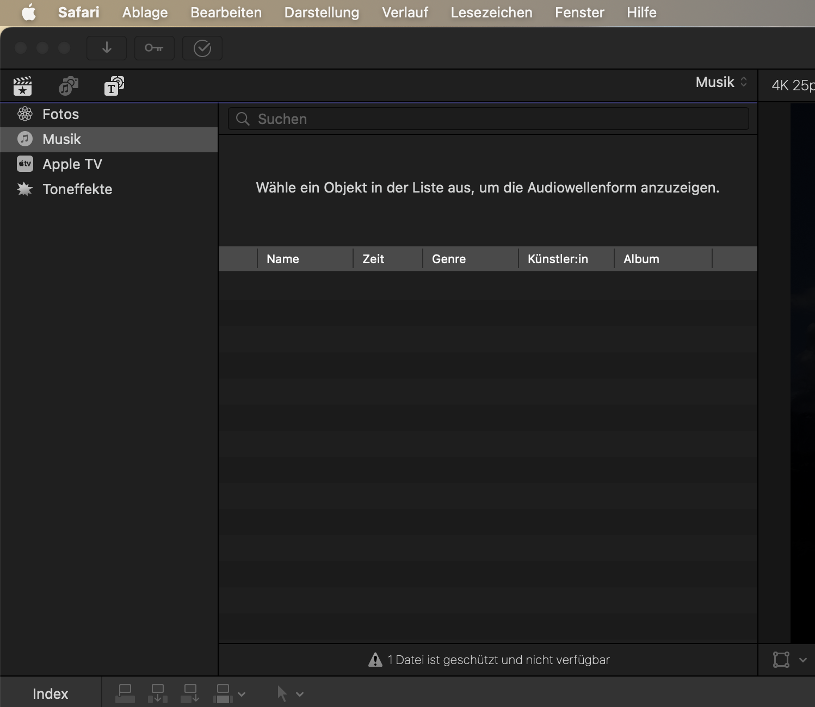The image size is (815, 707).
Task: Click the Suchen search field
Action: click(488, 119)
